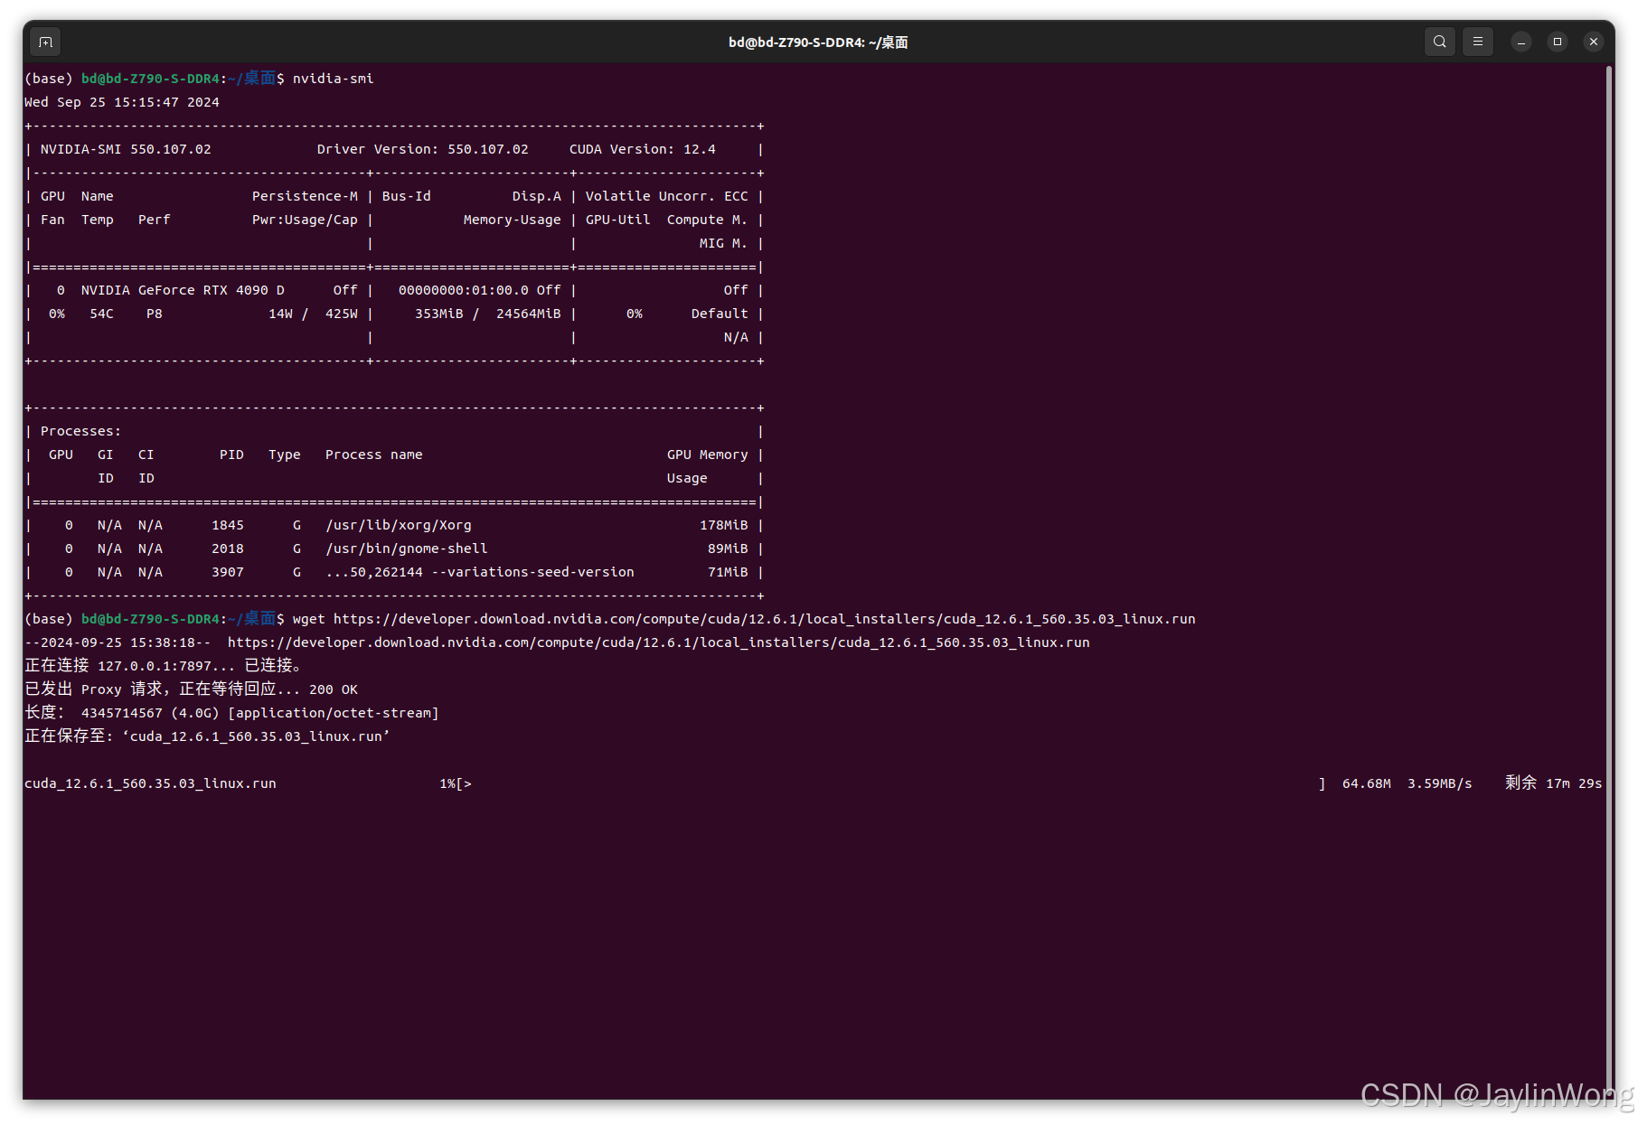Click the download progress line file name

tap(150, 783)
